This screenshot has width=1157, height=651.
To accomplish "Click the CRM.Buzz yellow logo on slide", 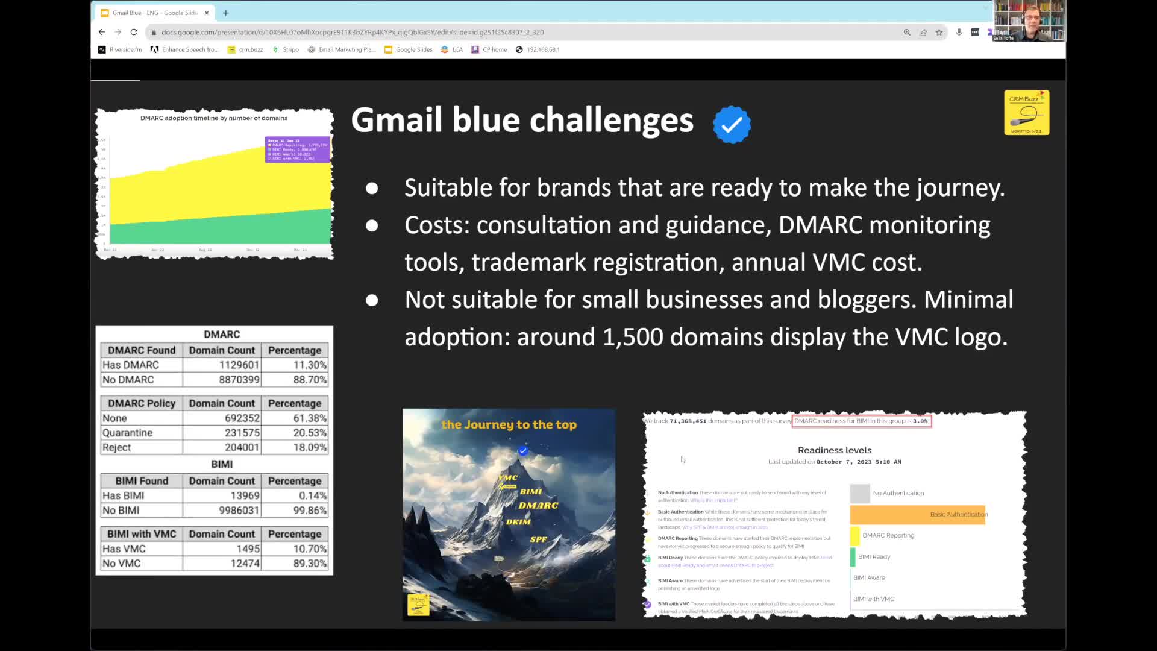I will (x=1027, y=113).
